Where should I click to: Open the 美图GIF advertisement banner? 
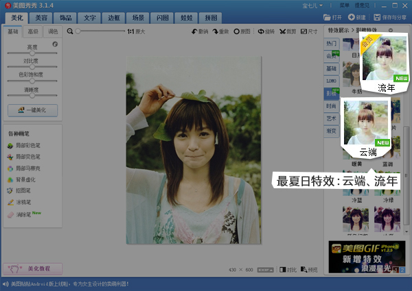pos(367,257)
